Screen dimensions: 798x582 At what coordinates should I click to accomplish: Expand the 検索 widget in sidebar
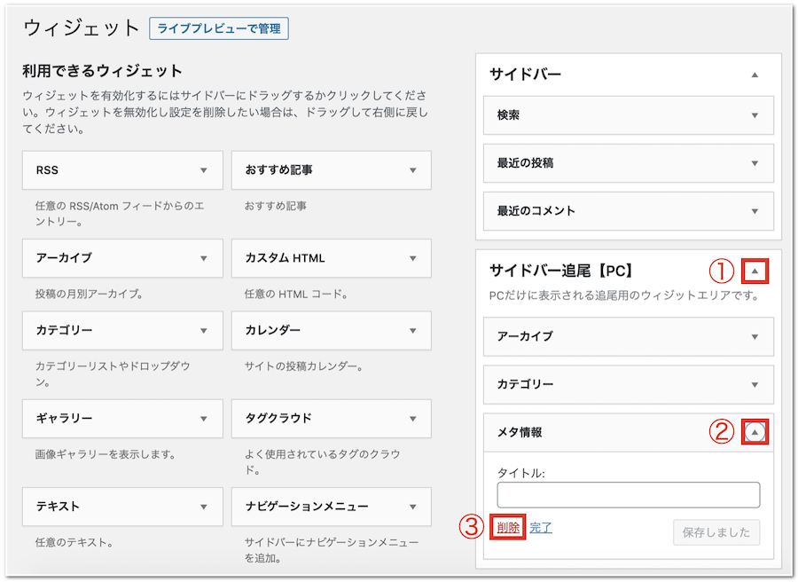coord(755,115)
